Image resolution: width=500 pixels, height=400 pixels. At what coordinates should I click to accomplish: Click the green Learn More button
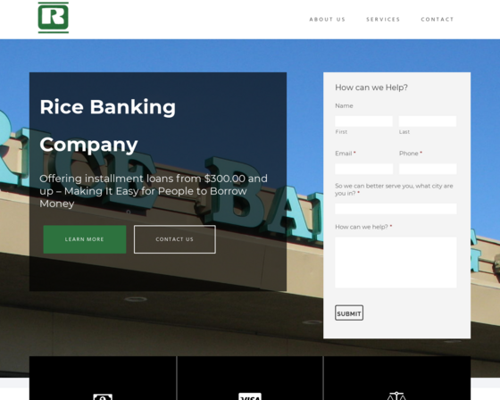pos(85,239)
